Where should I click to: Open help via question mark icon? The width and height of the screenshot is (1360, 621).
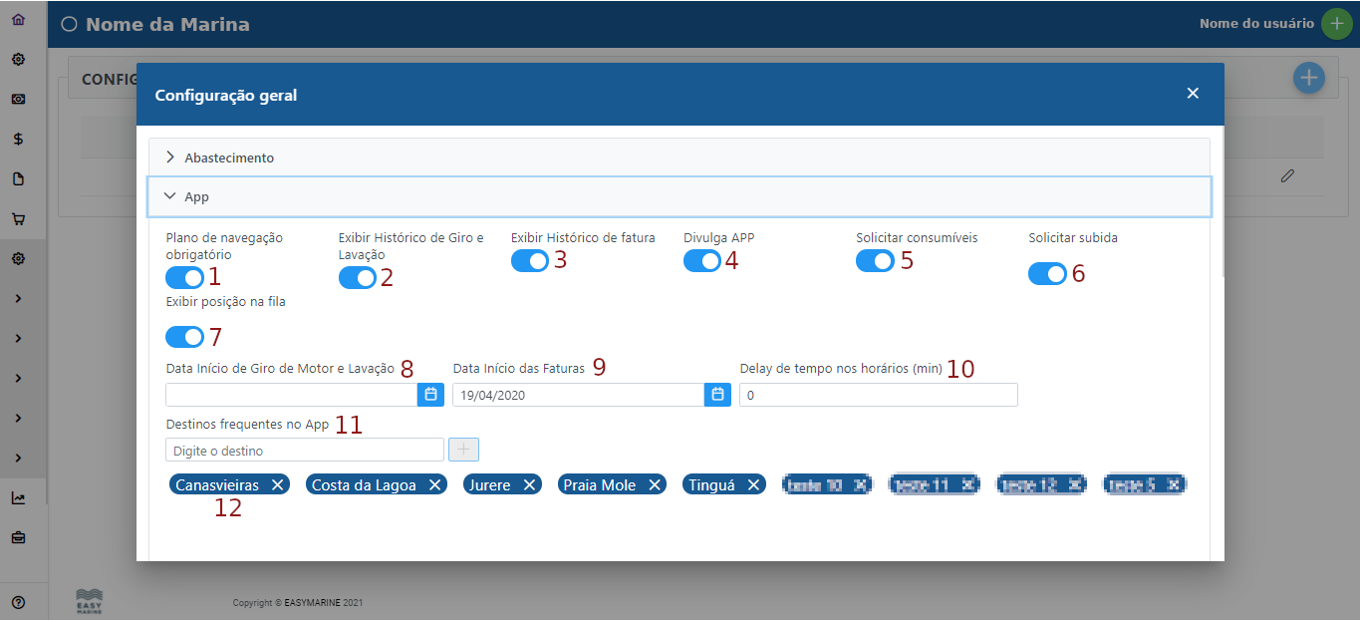(x=18, y=602)
